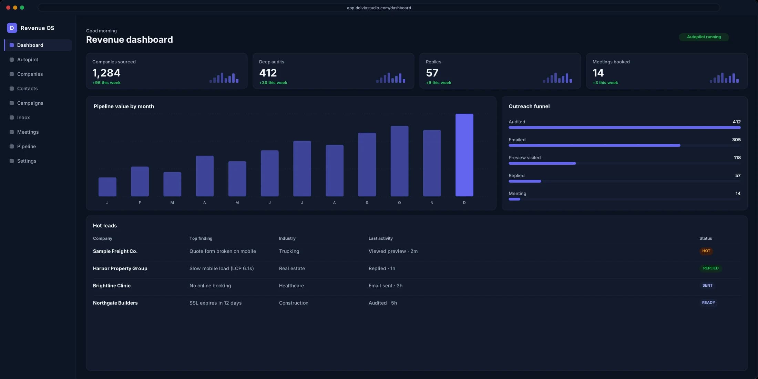Click the Emailed funnel progress bar
Image resolution: width=758 pixels, height=379 pixels.
[624, 145]
